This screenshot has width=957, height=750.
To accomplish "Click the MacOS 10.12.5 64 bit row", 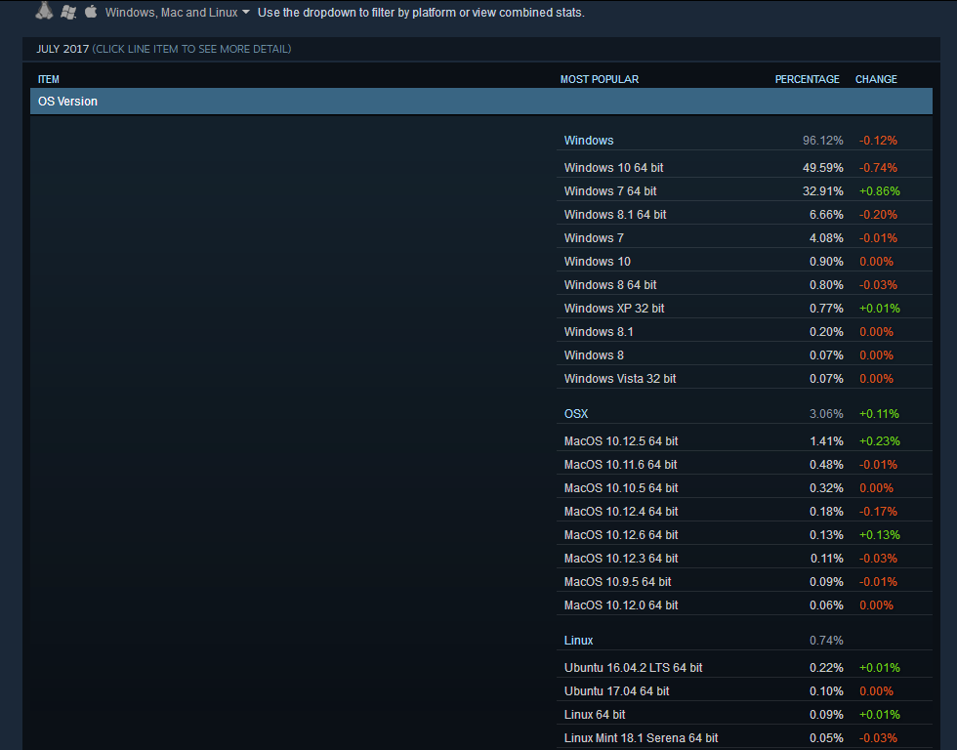I will pos(744,440).
